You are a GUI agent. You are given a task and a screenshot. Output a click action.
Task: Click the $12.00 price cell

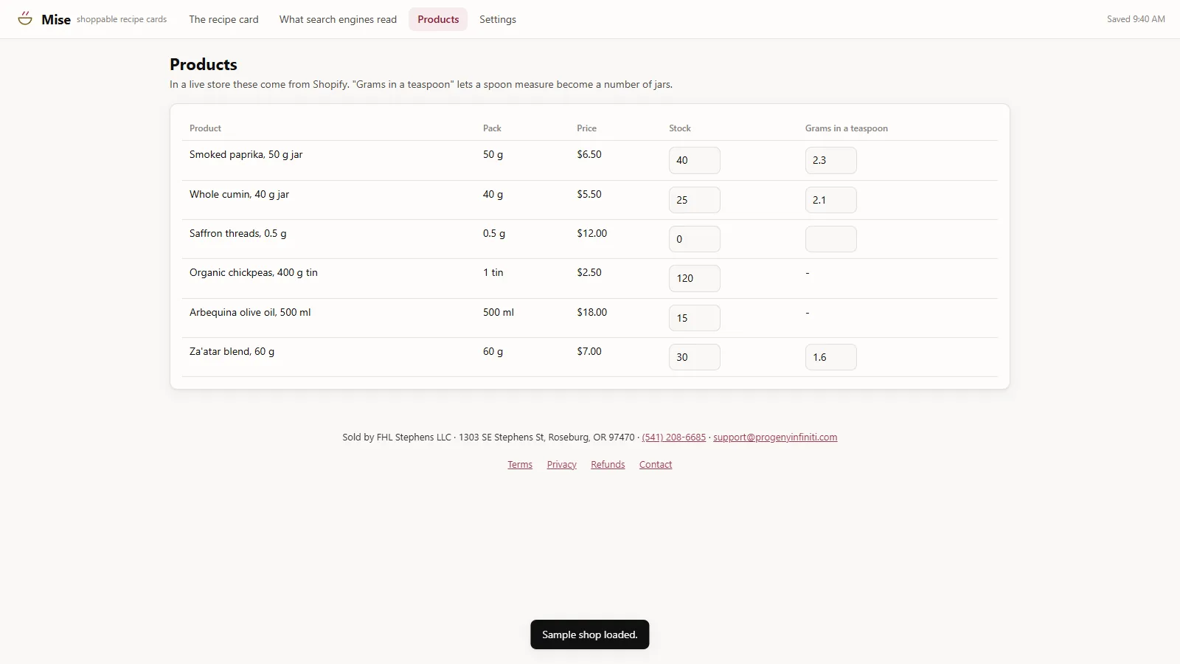point(591,233)
